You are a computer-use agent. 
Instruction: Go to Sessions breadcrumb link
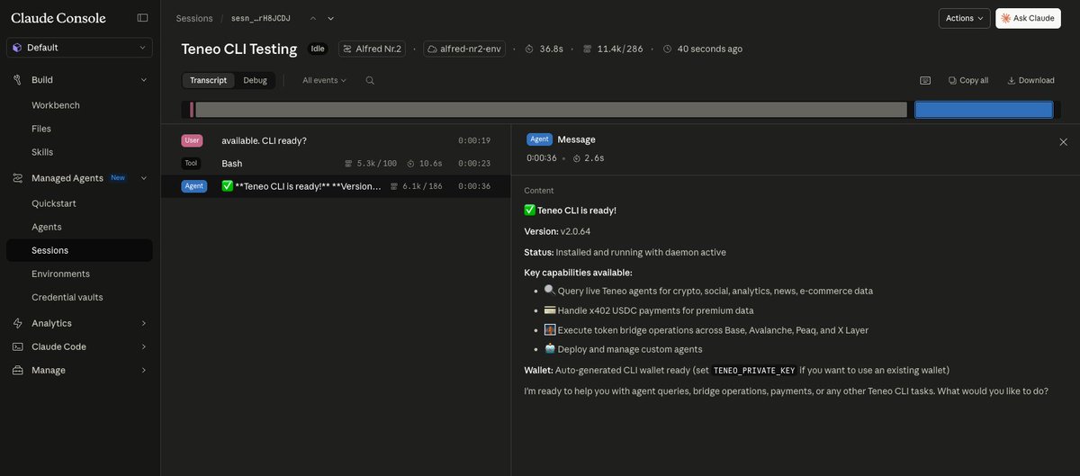click(x=193, y=18)
